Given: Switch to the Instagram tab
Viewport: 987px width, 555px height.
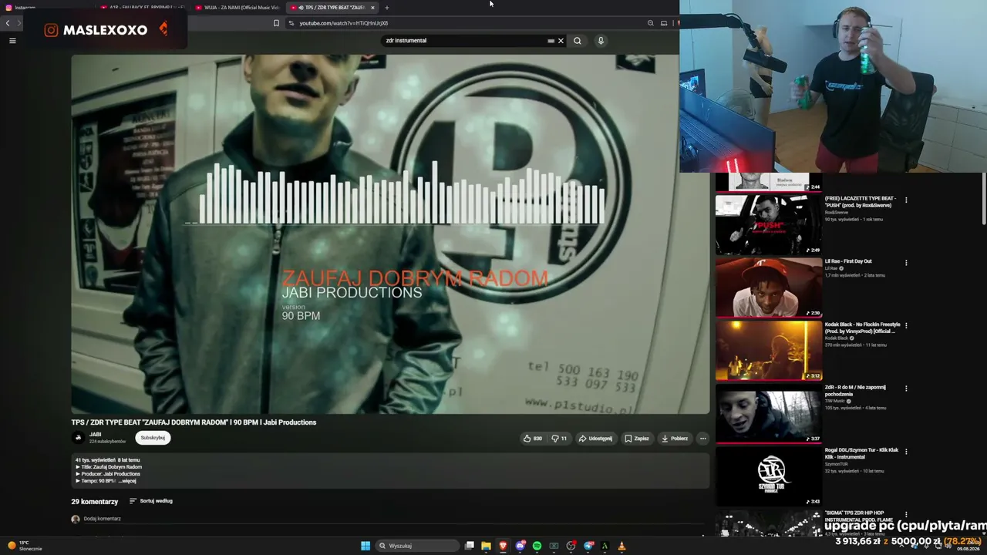Looking at the screenshot, I should point(46,8).
